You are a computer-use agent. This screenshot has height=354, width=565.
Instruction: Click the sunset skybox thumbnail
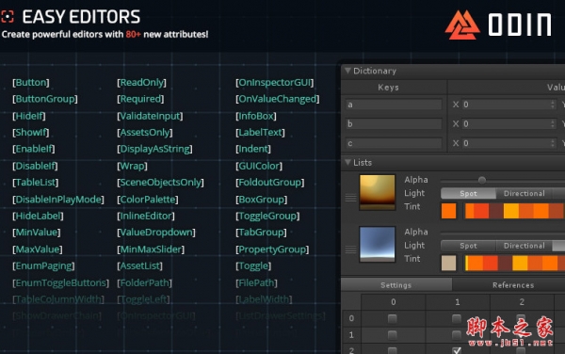tap(378, 192)
